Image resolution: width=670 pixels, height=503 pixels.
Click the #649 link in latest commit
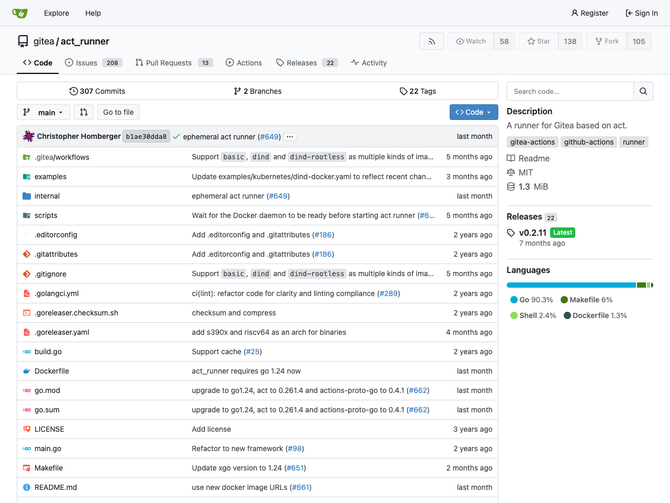[x=270, y=137]
